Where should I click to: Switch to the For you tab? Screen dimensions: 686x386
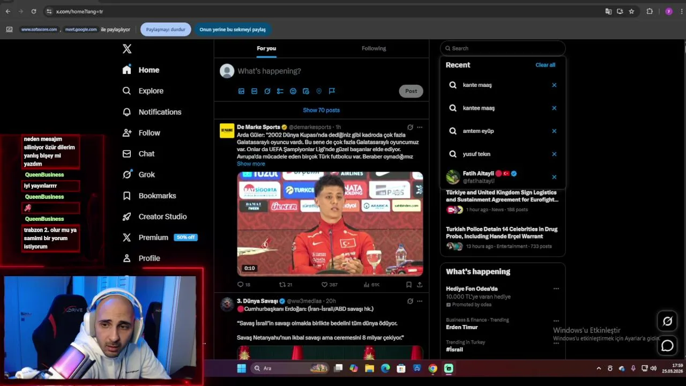[266, 48]
